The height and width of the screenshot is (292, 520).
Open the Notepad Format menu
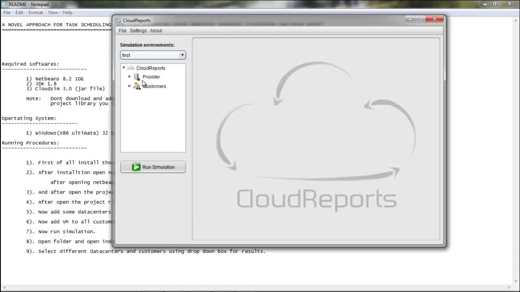tap(36, 13)
